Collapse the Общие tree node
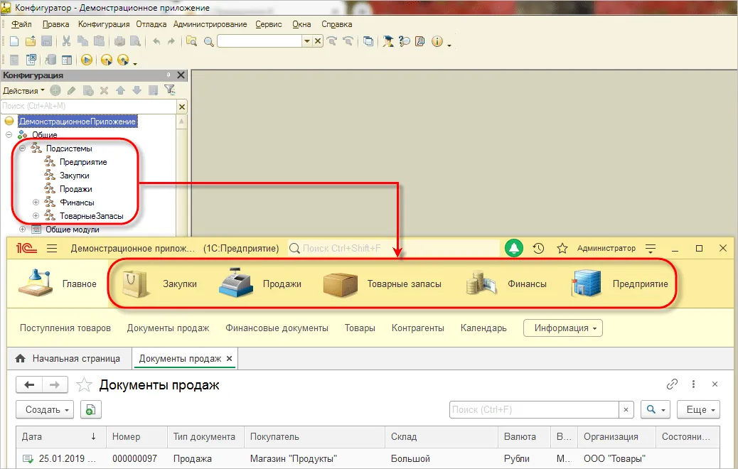 [9, 134]
